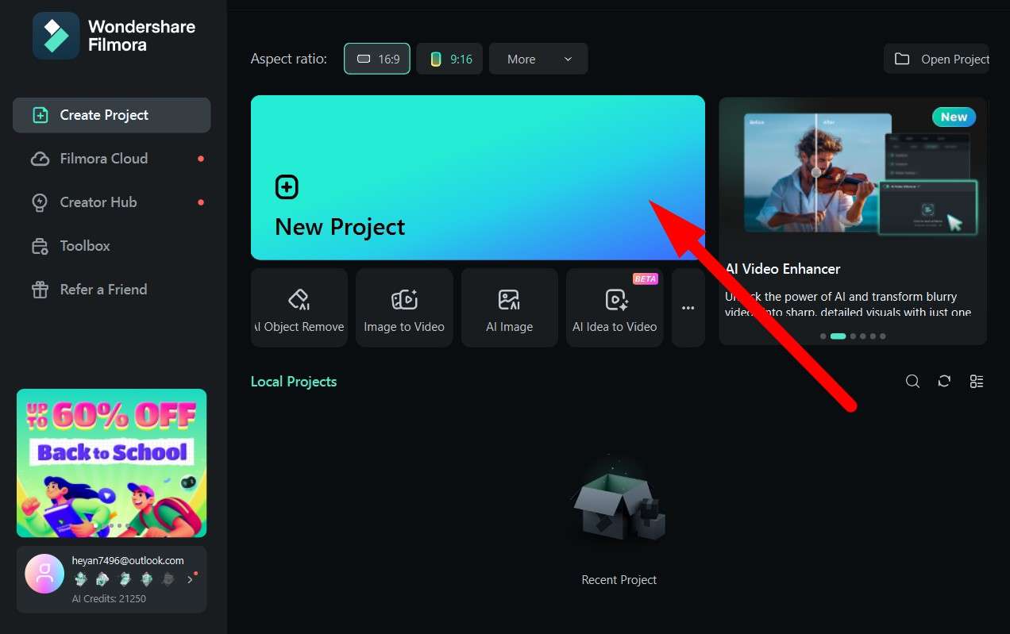Screen dimensions: 1010x634
Task: Launch the AI Object Remove tool
Action: point(299,308)
